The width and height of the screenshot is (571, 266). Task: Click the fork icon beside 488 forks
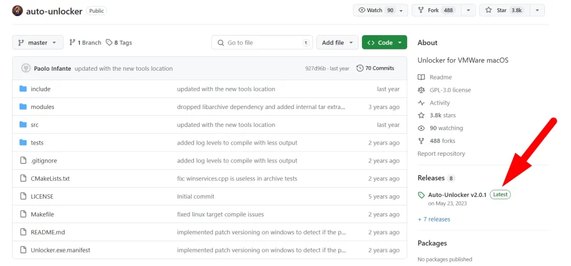click(x=422, y=141)
